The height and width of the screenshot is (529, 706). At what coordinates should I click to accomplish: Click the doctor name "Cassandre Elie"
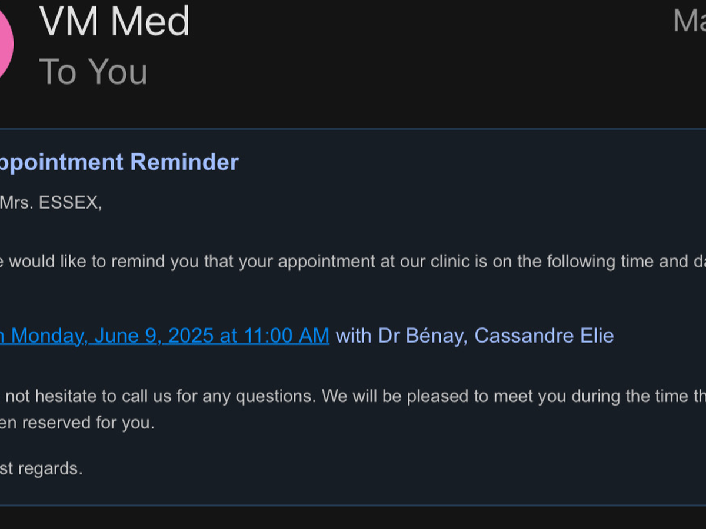click(x=544, y=336)
